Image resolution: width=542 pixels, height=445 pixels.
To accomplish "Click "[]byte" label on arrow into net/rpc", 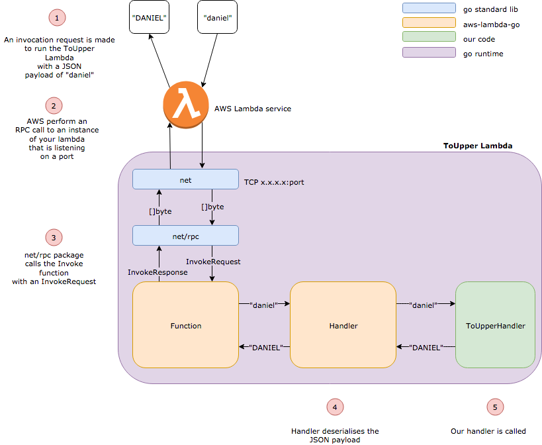I will point(212,207).
